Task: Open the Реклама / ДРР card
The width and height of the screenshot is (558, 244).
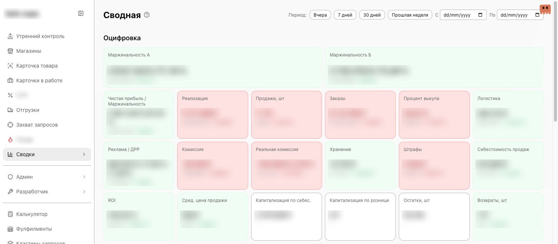Action: point(139,166)
